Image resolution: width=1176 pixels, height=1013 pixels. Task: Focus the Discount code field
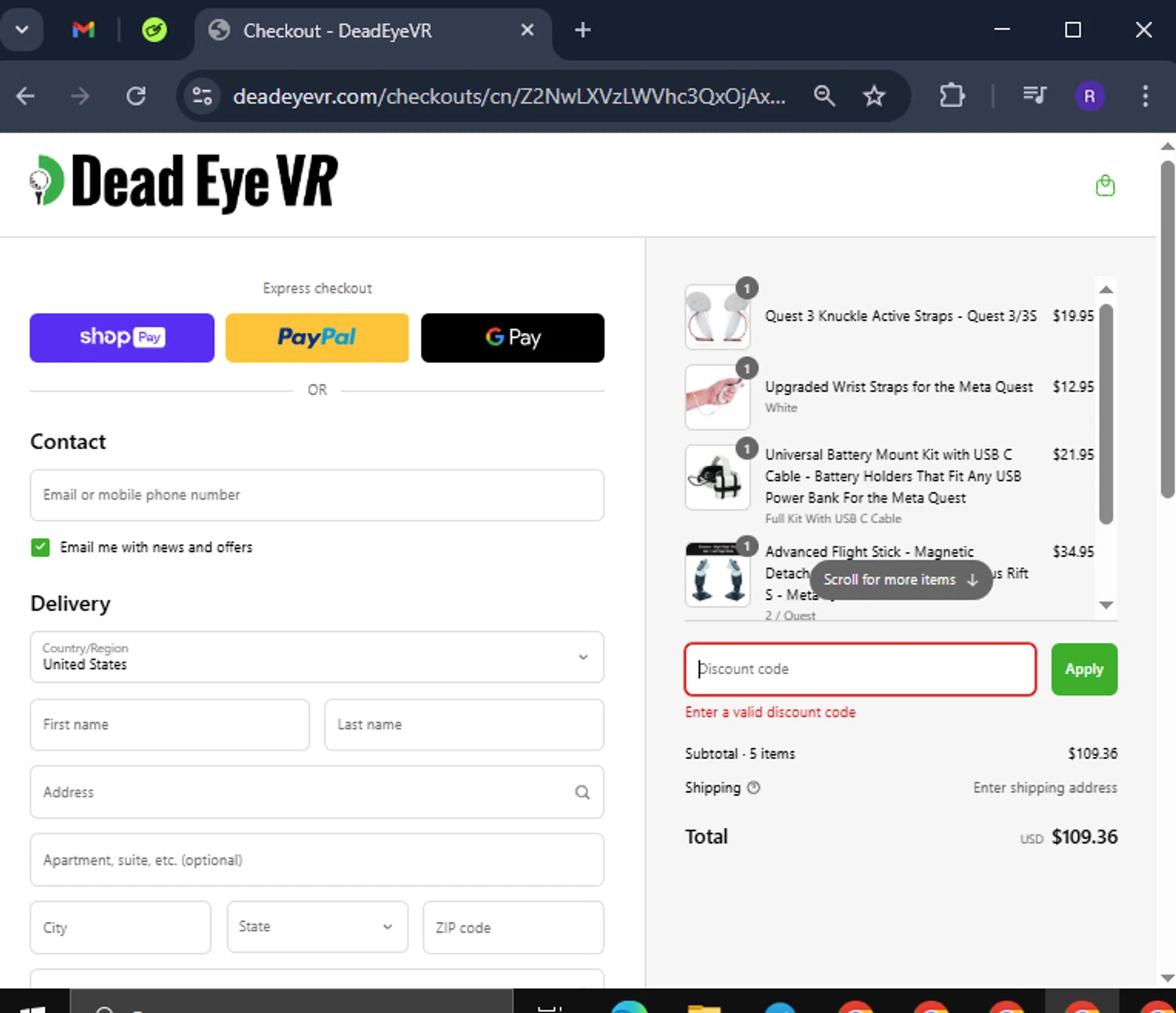click(x=861, y=669)
